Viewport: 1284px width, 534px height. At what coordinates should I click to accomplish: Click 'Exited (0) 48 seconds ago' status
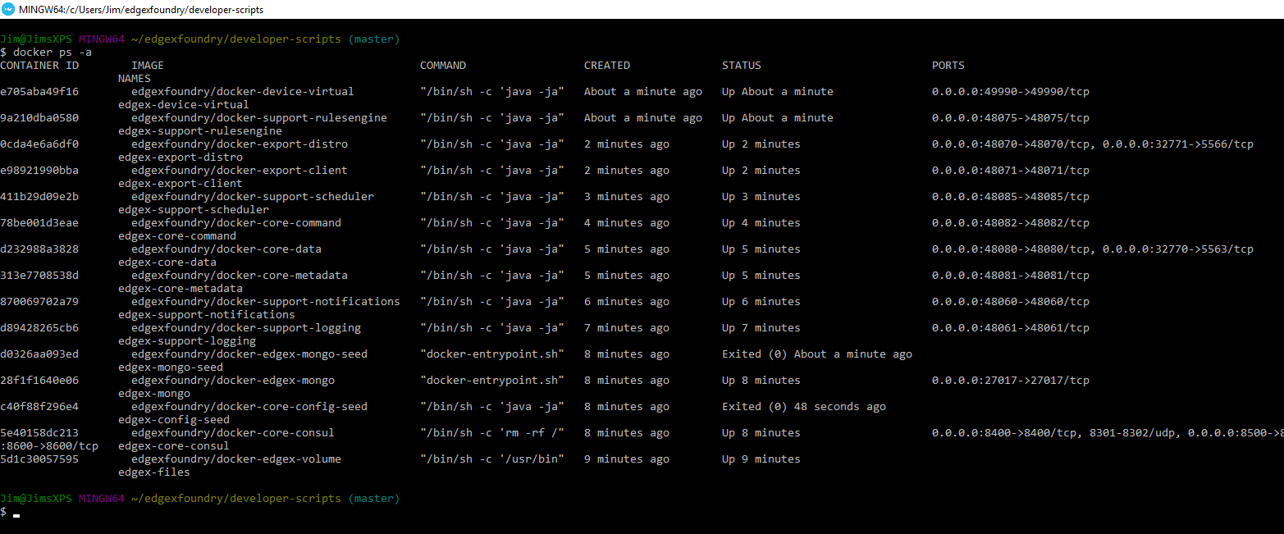tap(803, 407)
